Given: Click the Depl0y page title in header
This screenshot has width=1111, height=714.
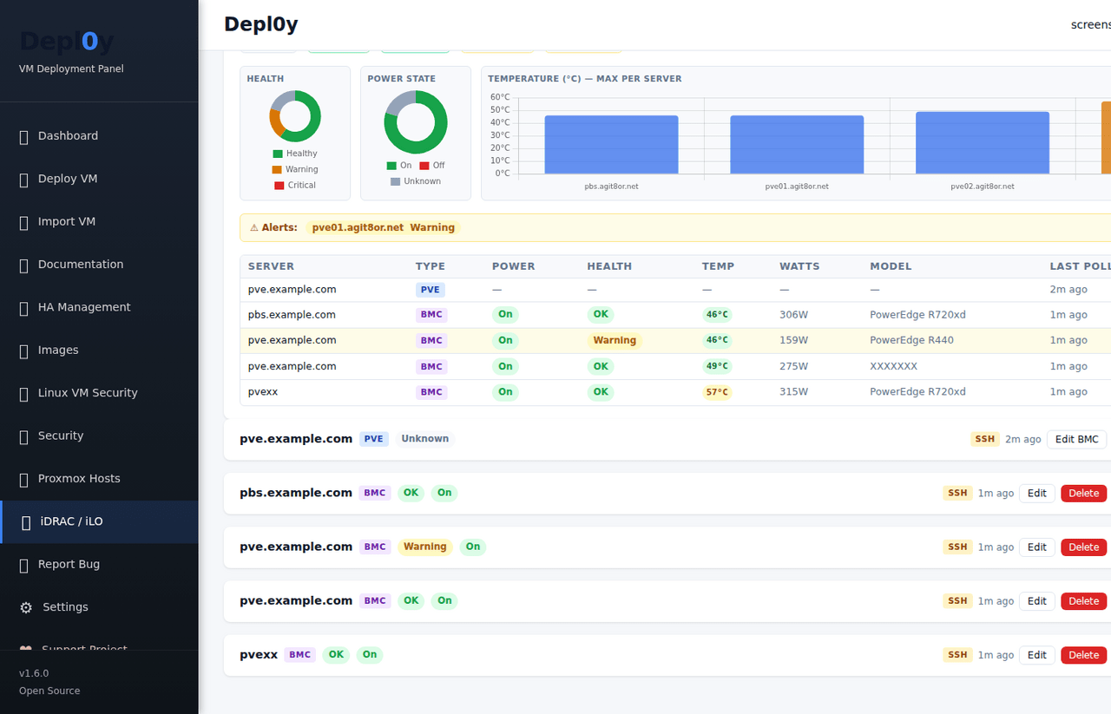Looking at the screenshot, I should pyautogui.click(x=260, y=24).
